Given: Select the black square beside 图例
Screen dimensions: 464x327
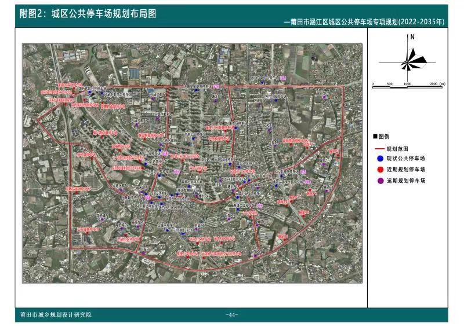Looking at the screenshot, I should [375, 136].
